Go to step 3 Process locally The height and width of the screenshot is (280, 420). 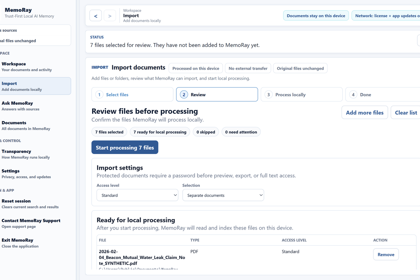coord(302,94)
